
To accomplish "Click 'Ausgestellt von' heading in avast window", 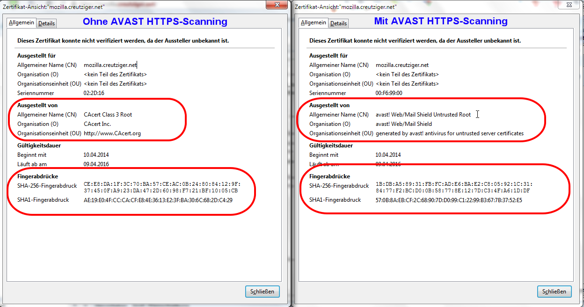I will pyautogui.click(x=329, y=105).
